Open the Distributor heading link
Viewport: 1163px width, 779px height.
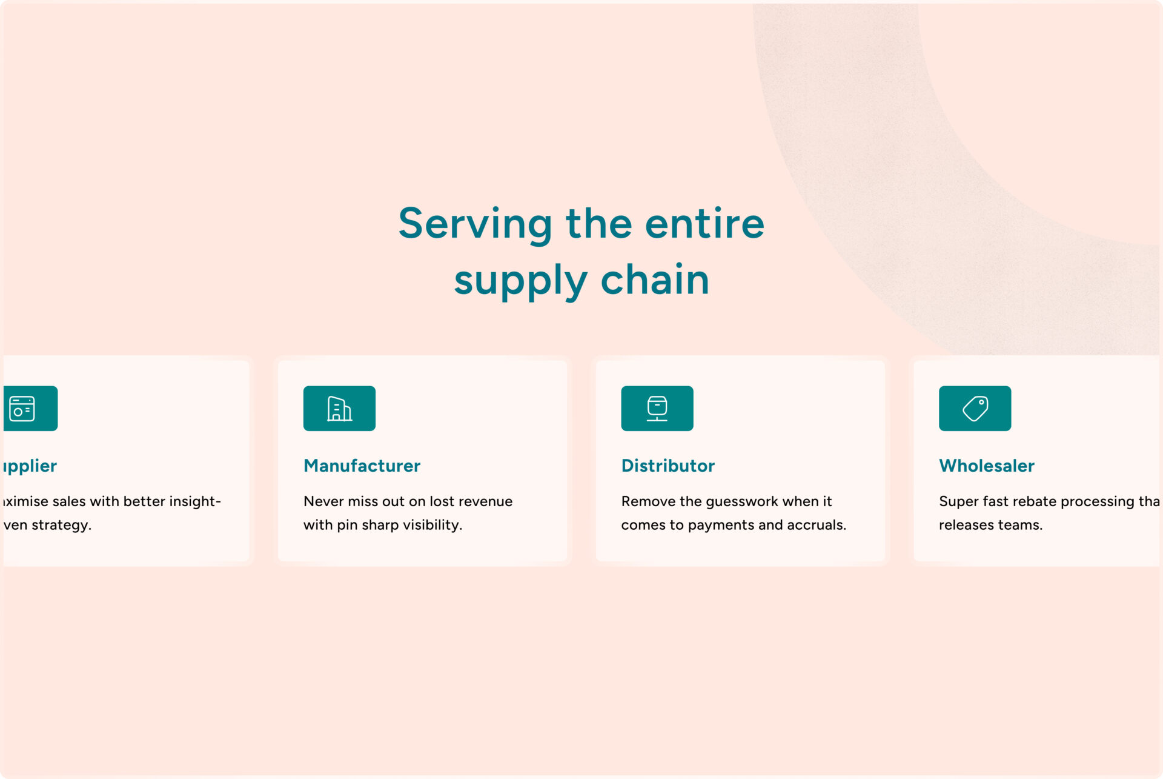pyautogui.click(x=668, y=466)
